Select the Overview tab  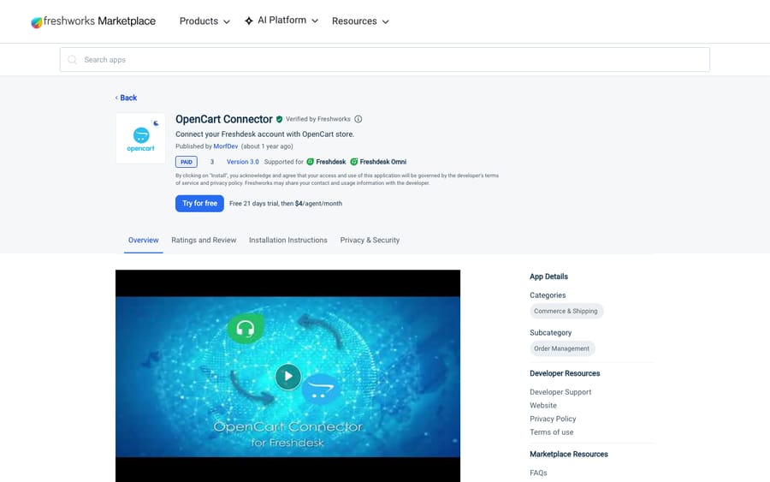144,241
